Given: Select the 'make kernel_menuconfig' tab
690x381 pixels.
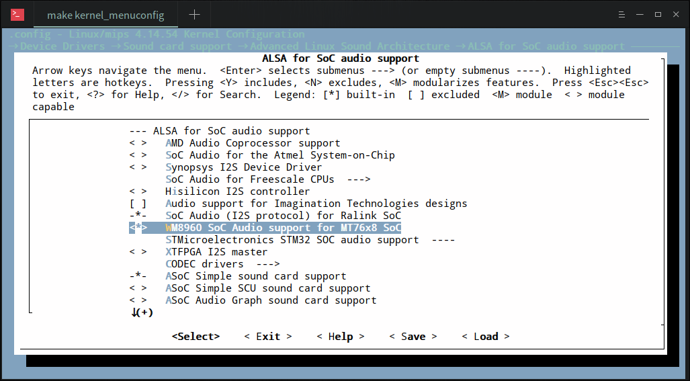Looking at the screenshot, I should click(105, 15).
